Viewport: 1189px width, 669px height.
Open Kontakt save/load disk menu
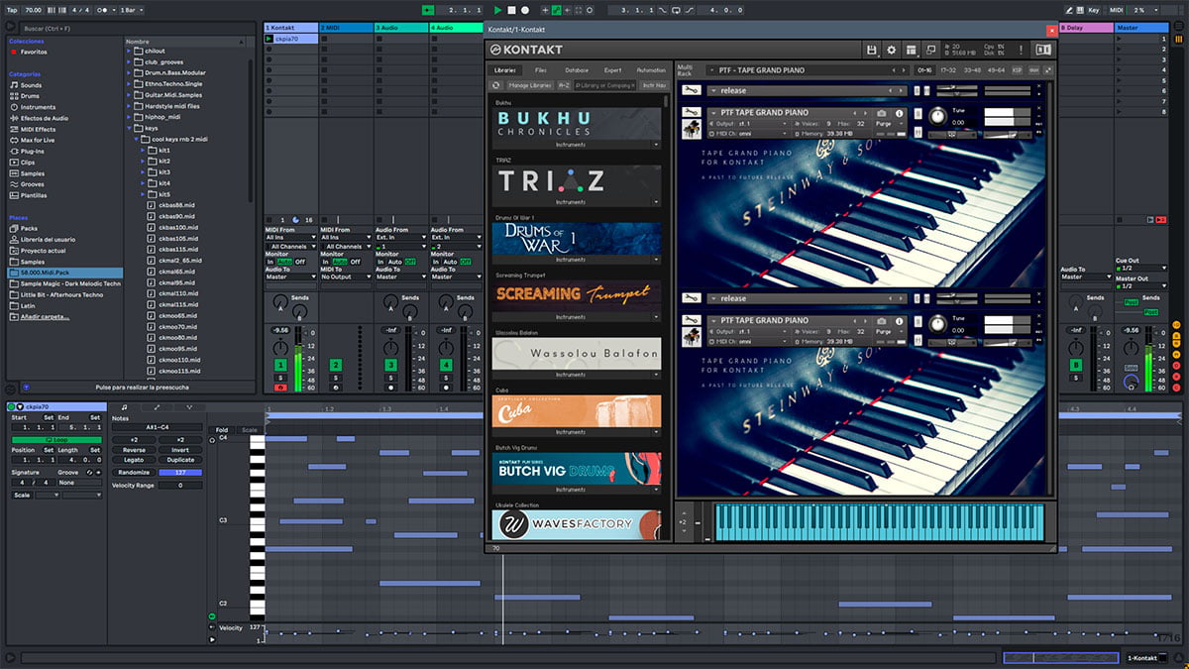(x=871, y=50)
